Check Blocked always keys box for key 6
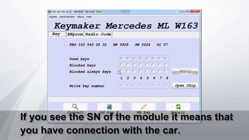Image resolution: width=249 pixels, height=140 pixels. point(153,71)
